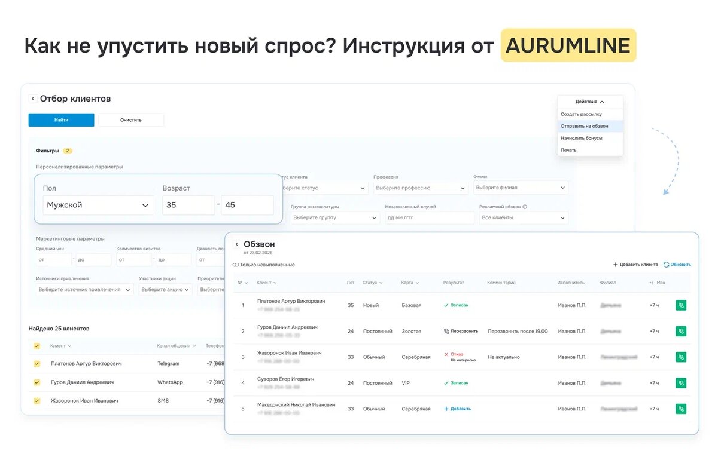This screenshot has width=718, height=457.
Task: Open the Выберите профессию dropdown
Action: tap(421, 188)
